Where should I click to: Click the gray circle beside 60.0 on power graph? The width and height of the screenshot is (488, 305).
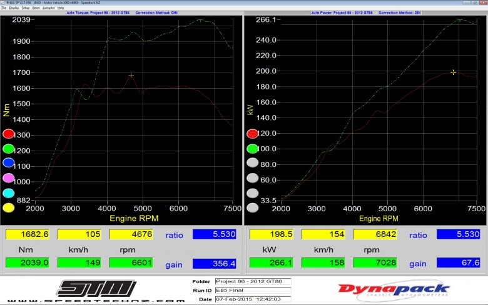point(252,178)
